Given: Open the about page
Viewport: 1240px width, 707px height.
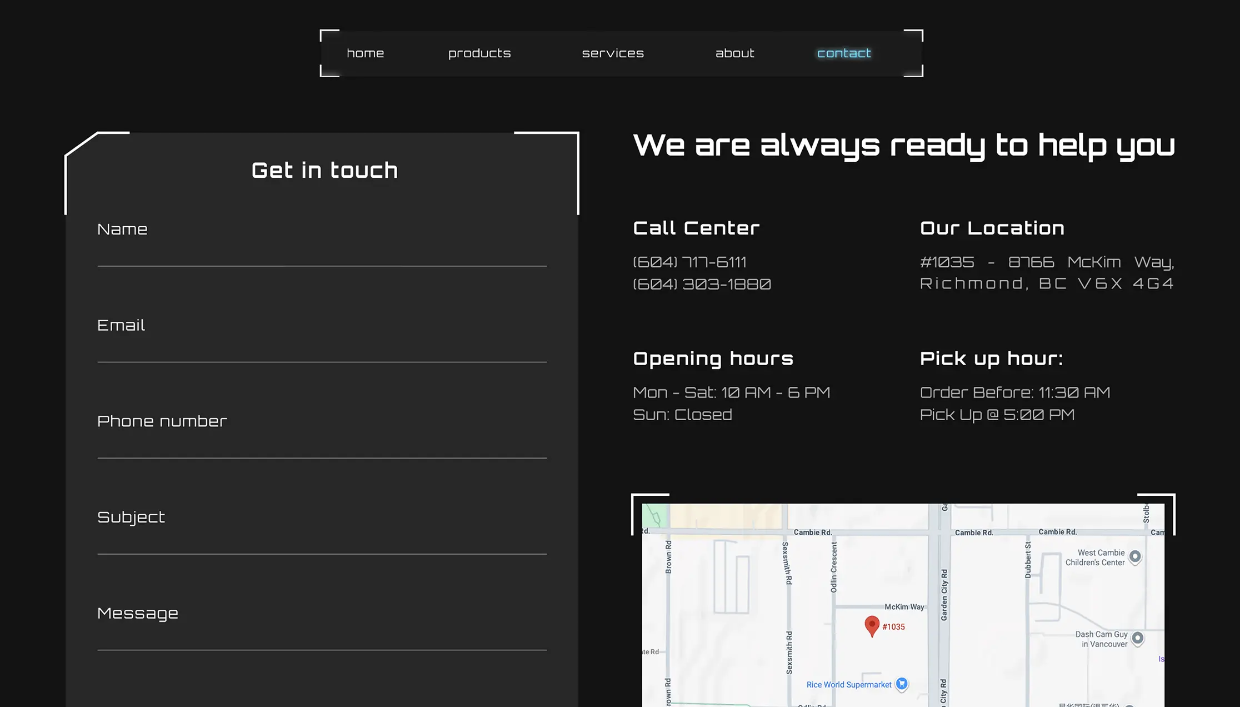Looking at the screenshot, I should pyautogui.click(x=735, y=53).
